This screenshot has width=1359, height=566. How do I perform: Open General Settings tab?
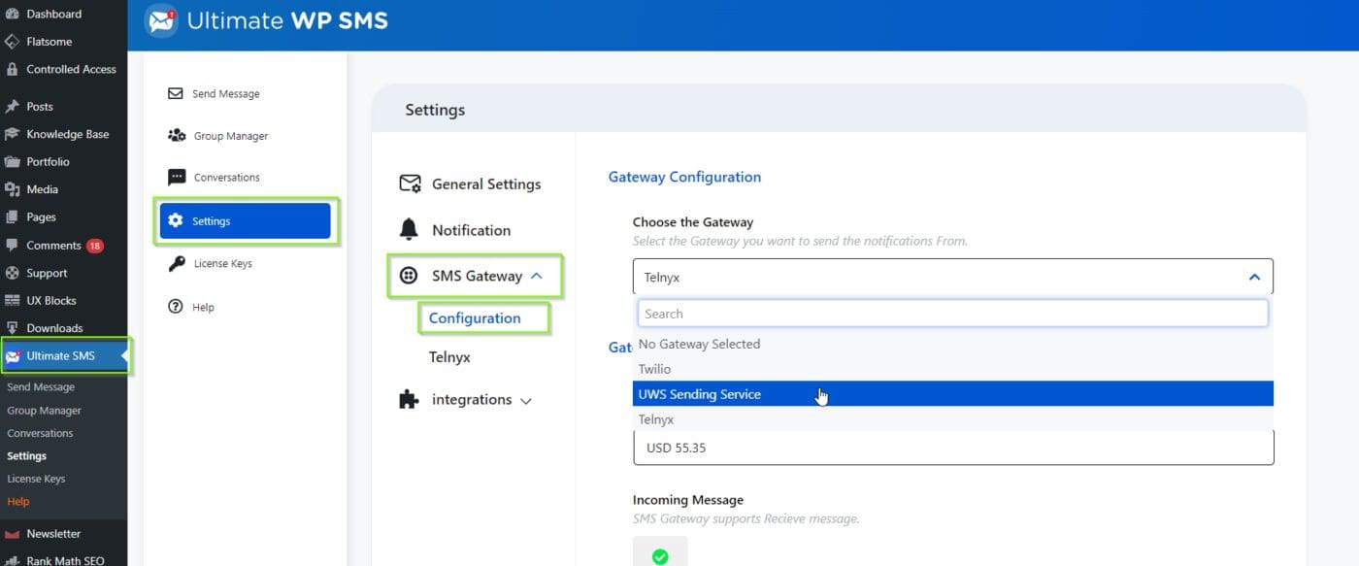point(486,183)
